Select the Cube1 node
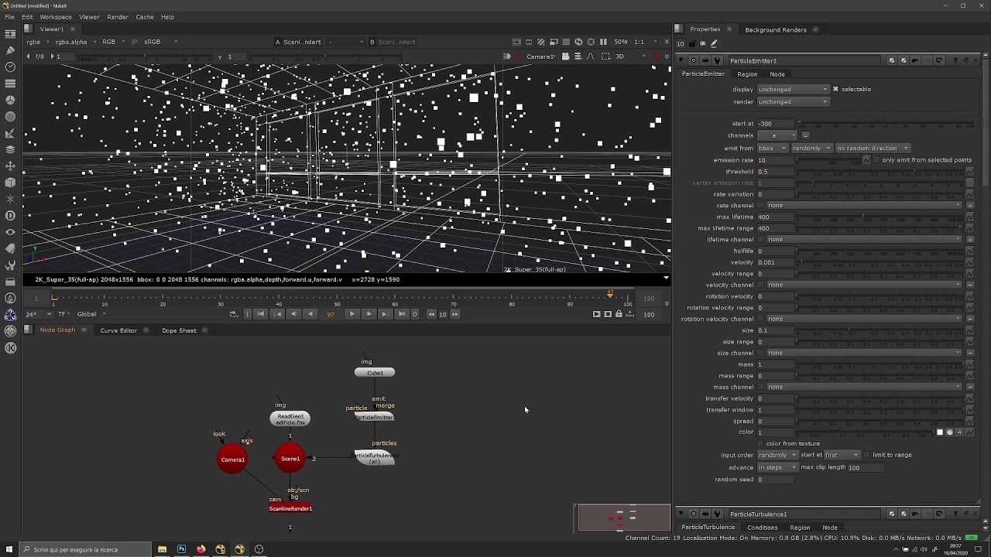This screenshot has width=991, height=557. click(x=375, y=373)
